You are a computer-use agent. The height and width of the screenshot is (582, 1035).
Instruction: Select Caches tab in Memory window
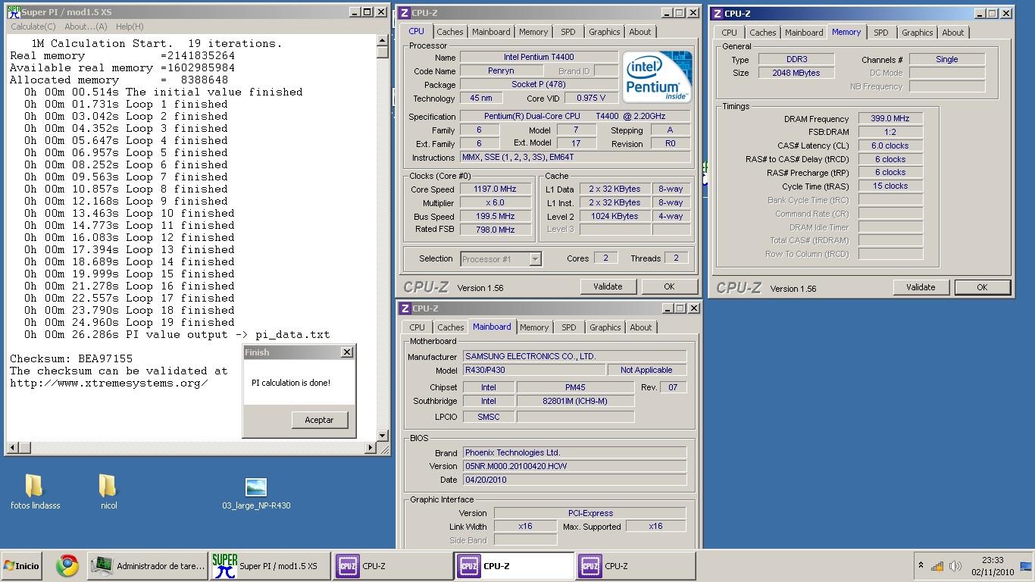(x=762, y=33)
